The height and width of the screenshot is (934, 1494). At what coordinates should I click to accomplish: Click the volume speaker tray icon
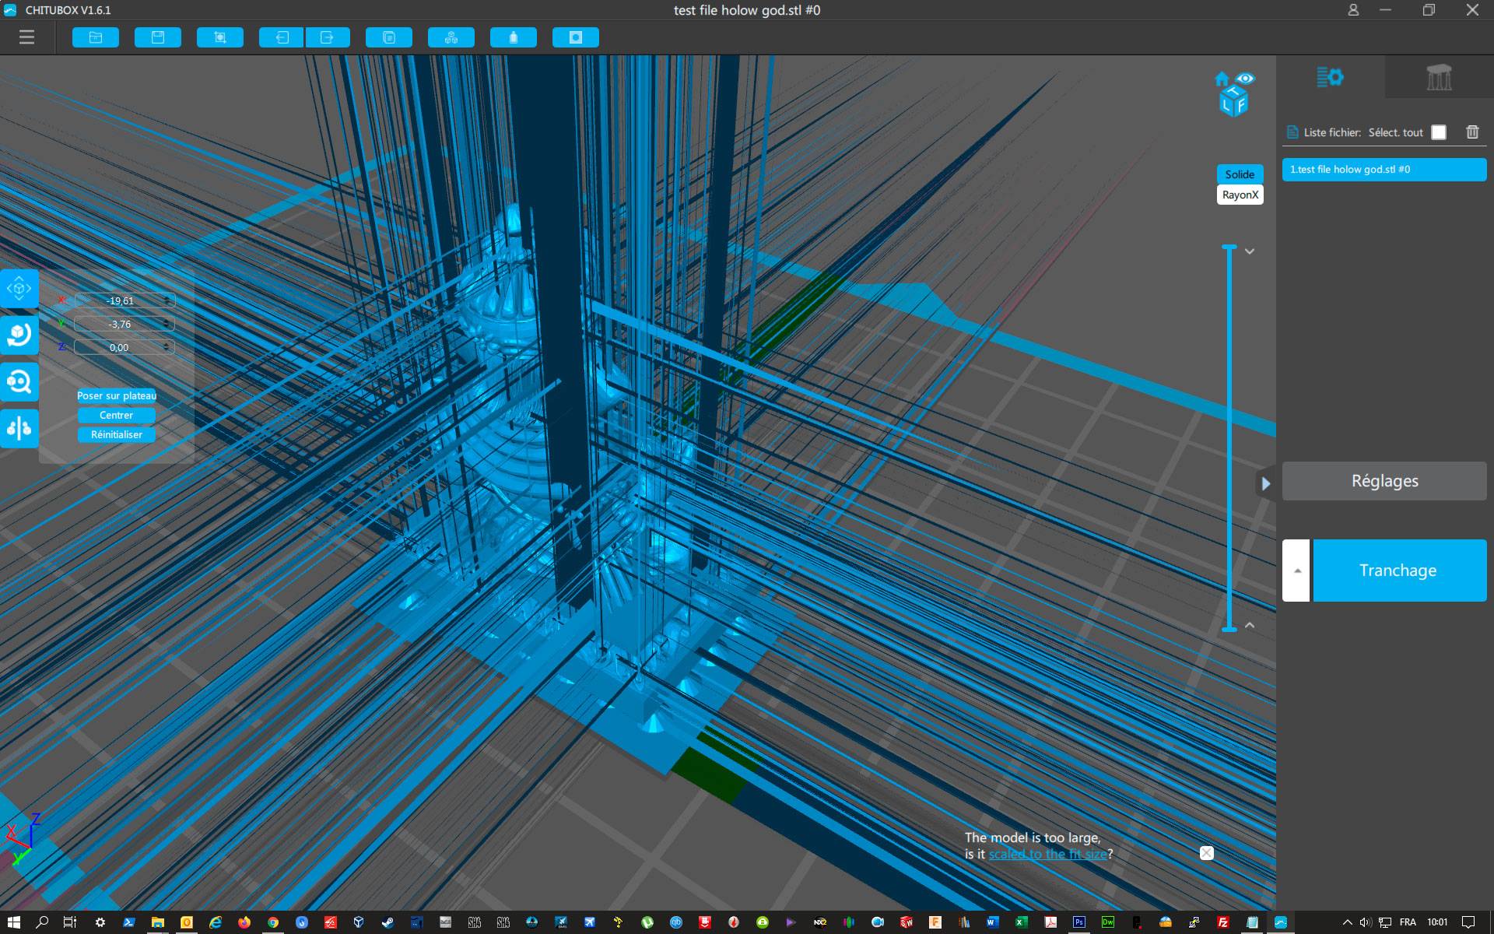coord(1366,922)
